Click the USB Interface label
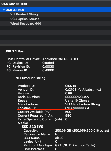Screen dimensions: 111x151 [x=34, y=149]
